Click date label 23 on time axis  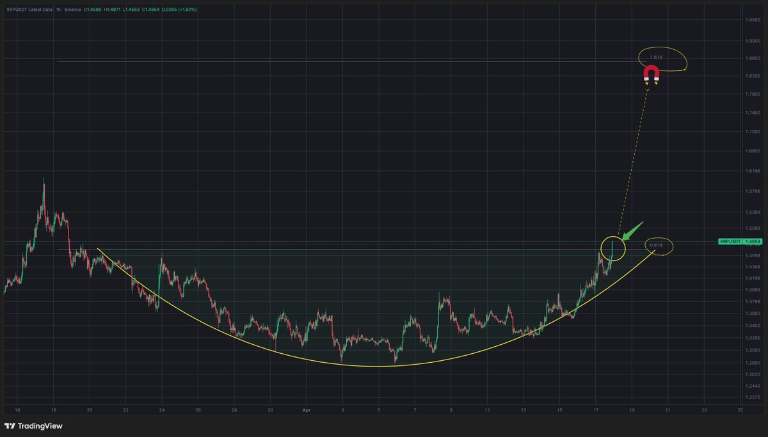[x=705, y=409]
